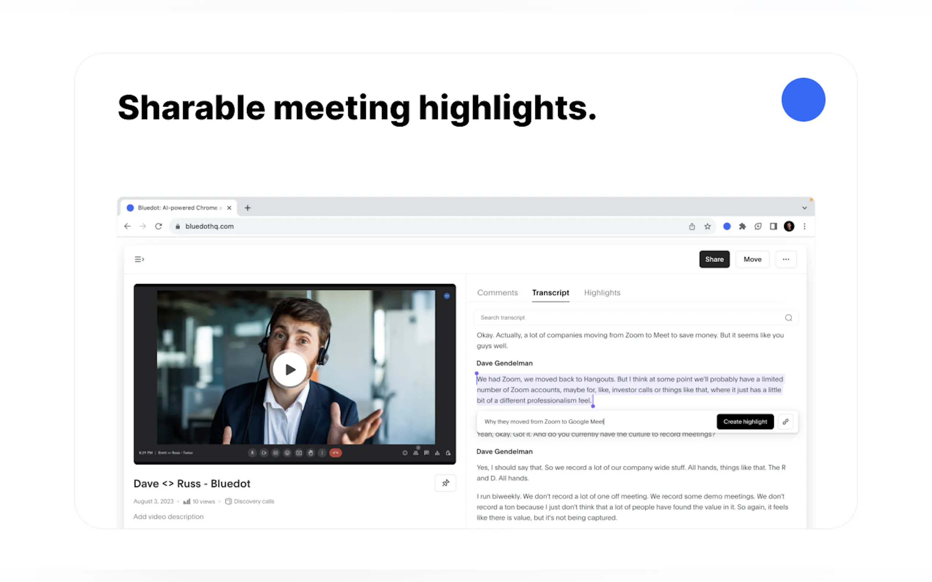Click the share page icon in address bar
Screen dimensions: 932x582
click(692, 226)
